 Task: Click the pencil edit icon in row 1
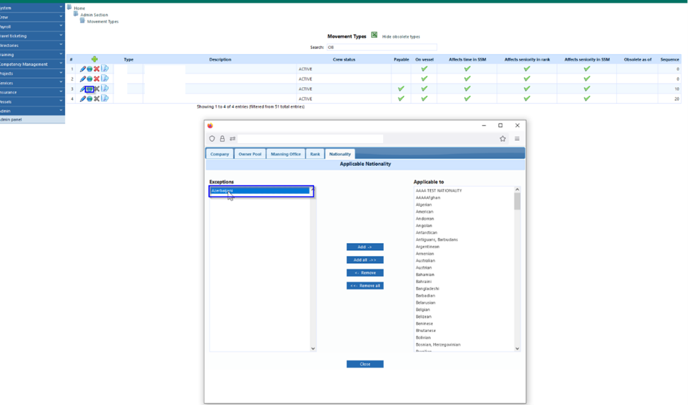(x=83, y=69)
